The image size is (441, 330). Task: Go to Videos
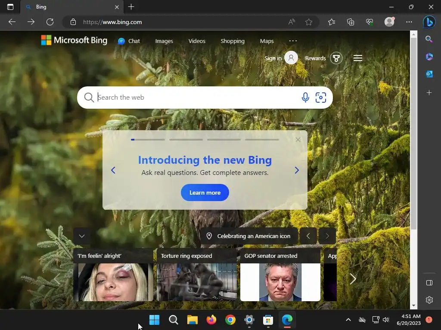197,41
